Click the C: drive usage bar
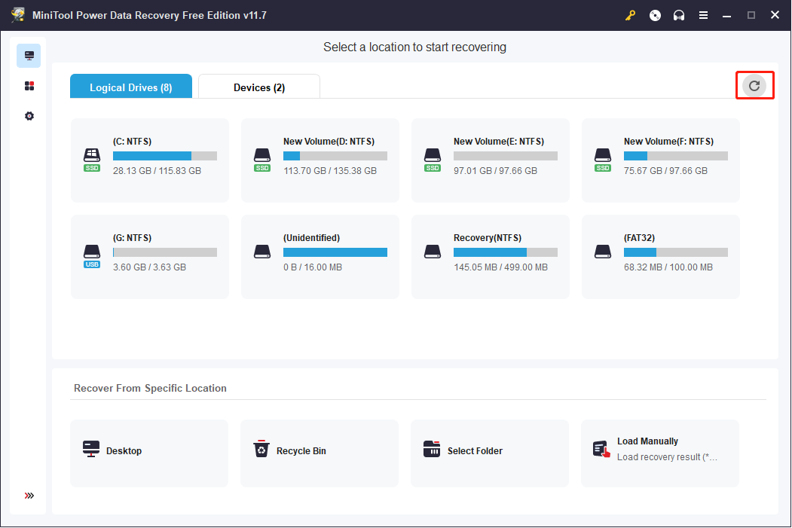The image size is (792, 528). (x=165, y=156)
